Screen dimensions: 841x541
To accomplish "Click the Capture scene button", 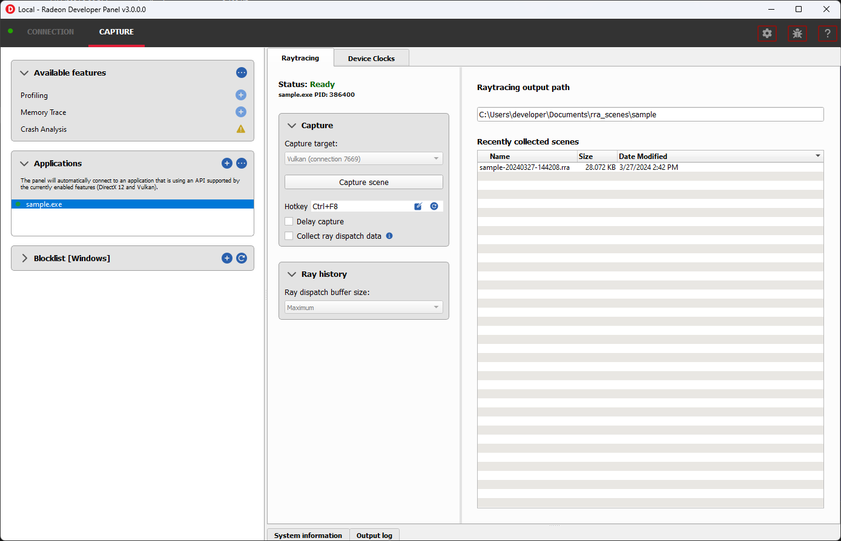I will click(363, 182).
